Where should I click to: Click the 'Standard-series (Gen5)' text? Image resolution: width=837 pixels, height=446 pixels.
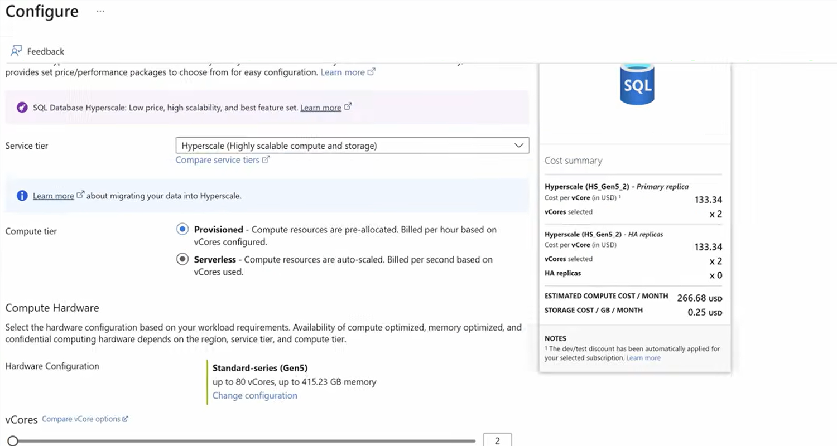tap(260, 368)
